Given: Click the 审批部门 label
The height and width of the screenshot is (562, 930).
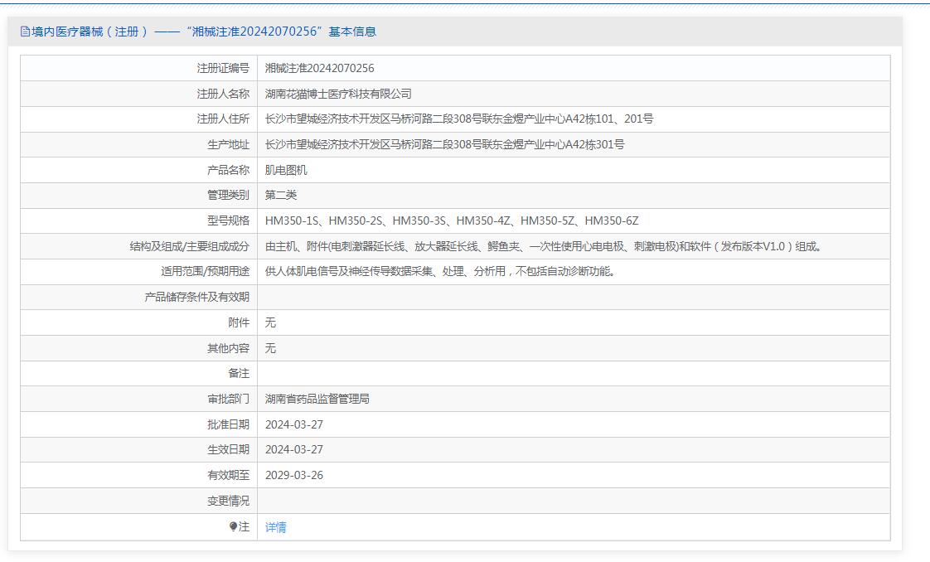Looking at the screenshot, I should point(228,399).
